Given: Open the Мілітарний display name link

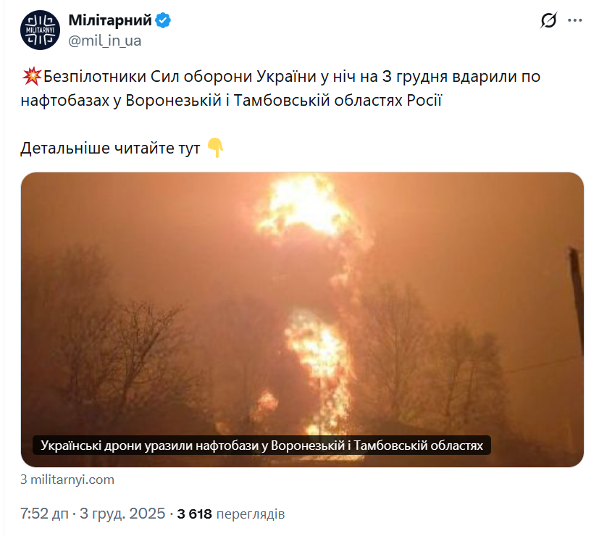Looking at the screenshot, I should [x=110, y=20].
